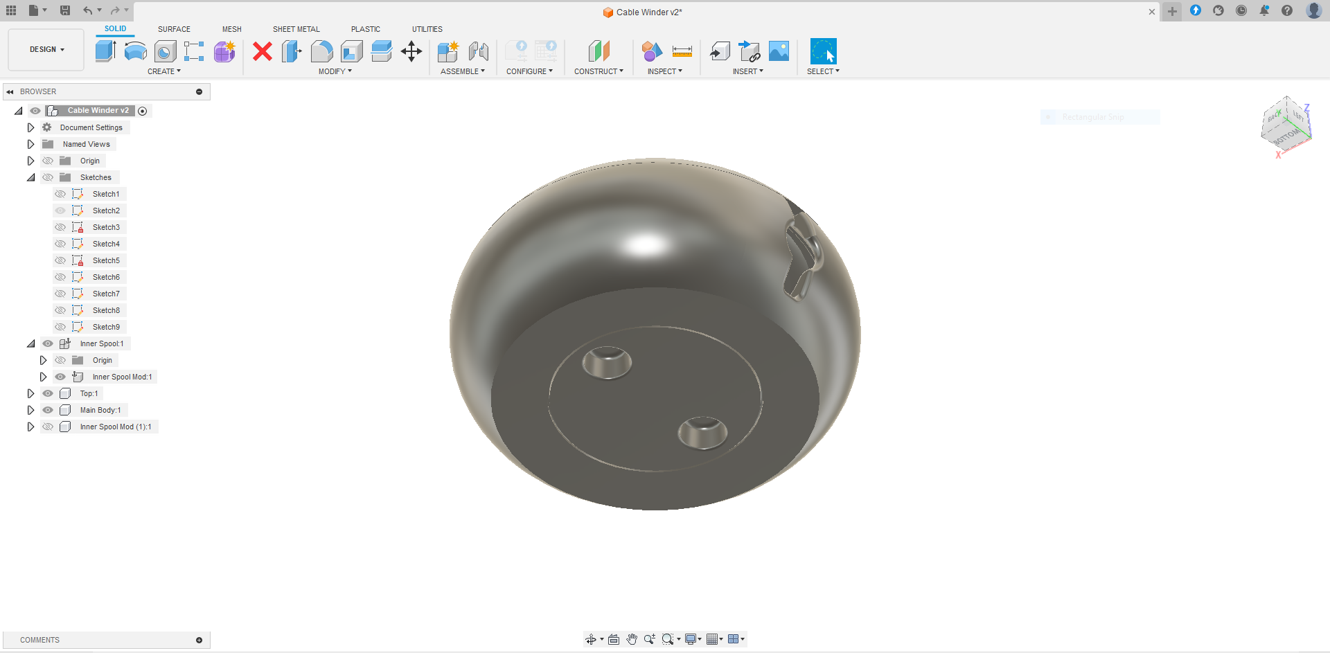Image resolution: width=1330 pixels, height=653 pixels.
Task: Select the Press Pull tool
Action: pos(292,51)
